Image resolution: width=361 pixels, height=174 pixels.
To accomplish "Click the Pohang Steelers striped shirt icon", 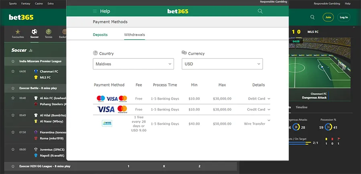I will pos(36,104).
